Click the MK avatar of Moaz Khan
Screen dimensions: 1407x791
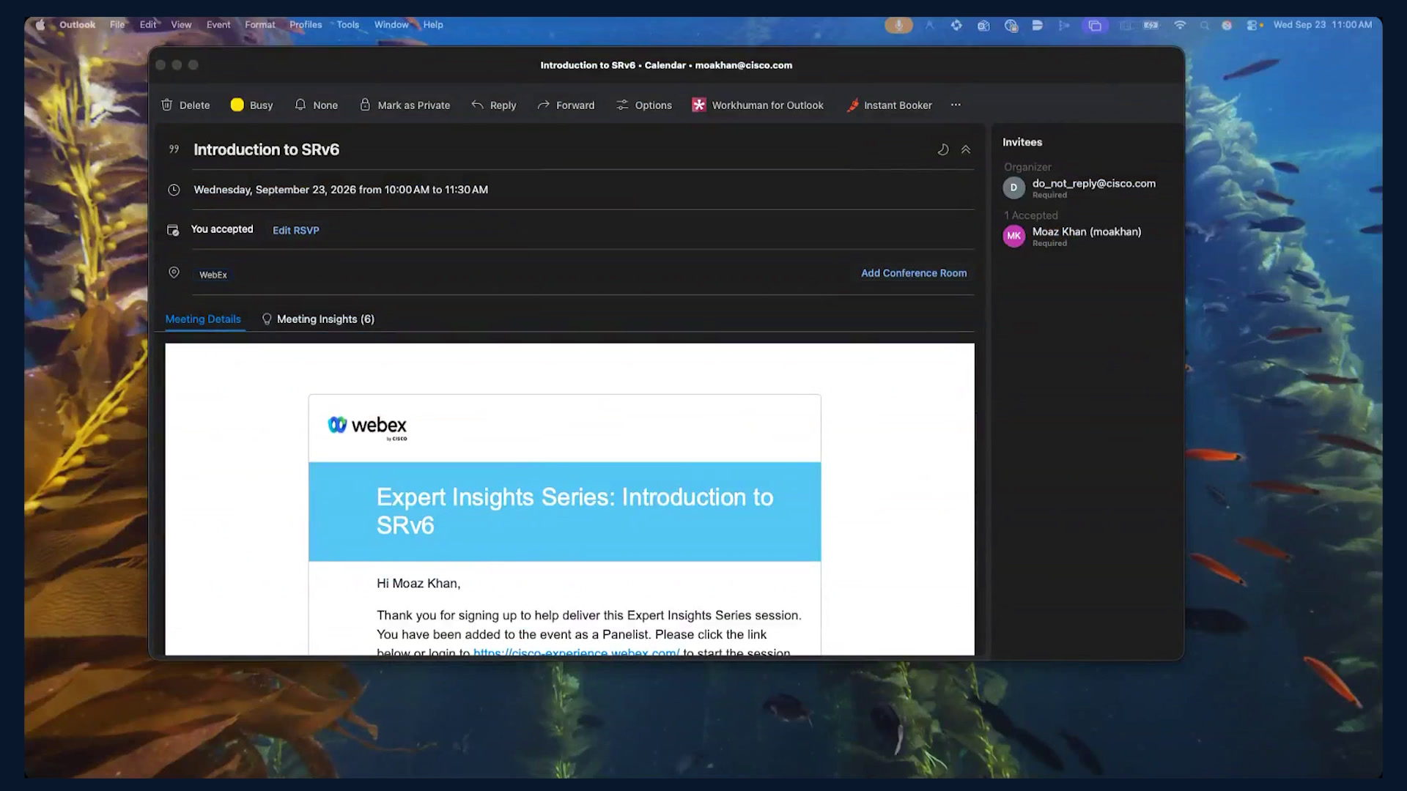[1013, 236]
